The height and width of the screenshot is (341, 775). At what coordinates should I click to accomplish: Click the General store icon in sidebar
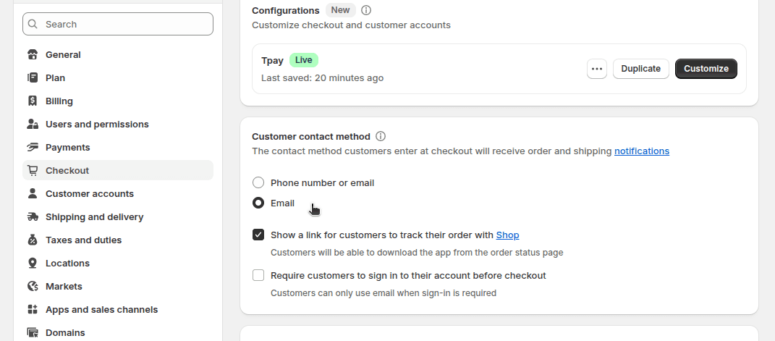(x=33, y=55)
